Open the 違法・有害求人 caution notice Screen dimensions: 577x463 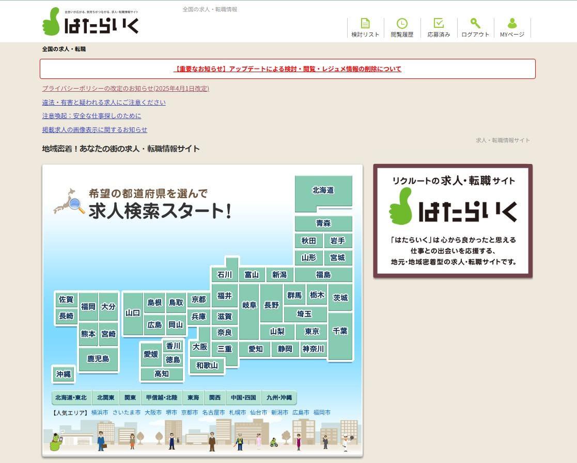click(x=103, y=102)
